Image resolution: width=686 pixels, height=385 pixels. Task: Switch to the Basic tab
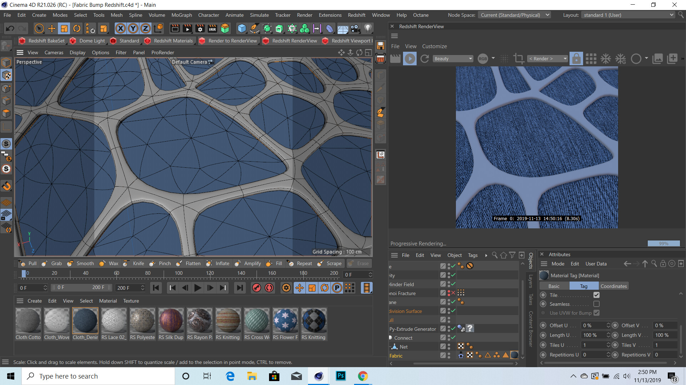point(554,286)
